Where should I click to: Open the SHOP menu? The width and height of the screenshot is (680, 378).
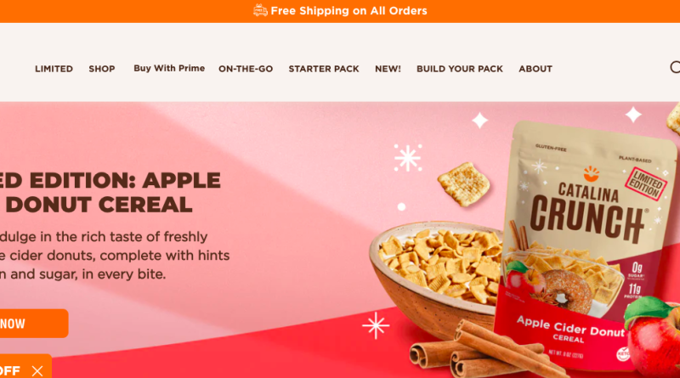(x=102, y=69)
